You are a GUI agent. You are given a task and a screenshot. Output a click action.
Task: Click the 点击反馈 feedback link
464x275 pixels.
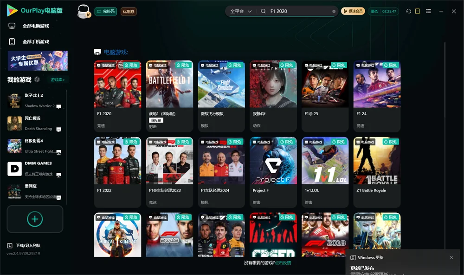tap(283, 262)
